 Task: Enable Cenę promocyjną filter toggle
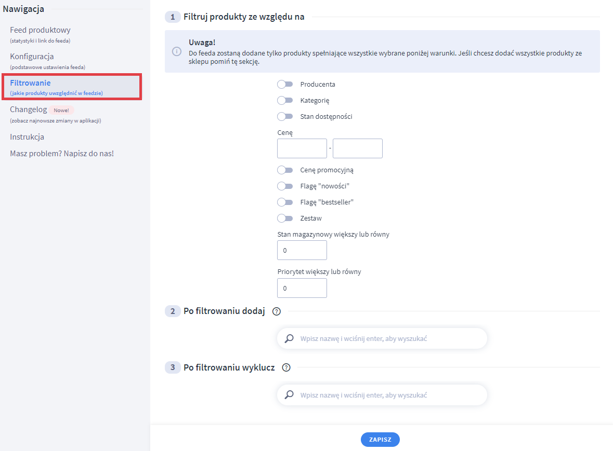285,170
